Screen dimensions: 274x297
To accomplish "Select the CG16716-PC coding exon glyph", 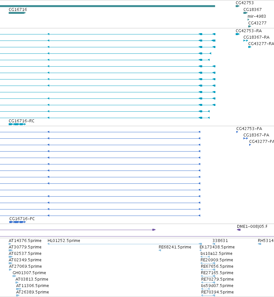I will click(17, 222).
